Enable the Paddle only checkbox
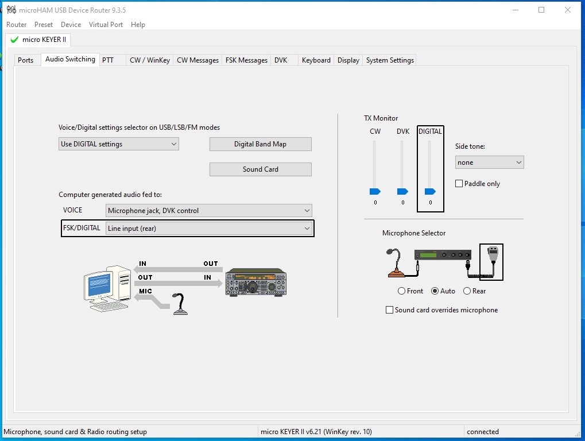The image size is (585, 441). (459, 184)
